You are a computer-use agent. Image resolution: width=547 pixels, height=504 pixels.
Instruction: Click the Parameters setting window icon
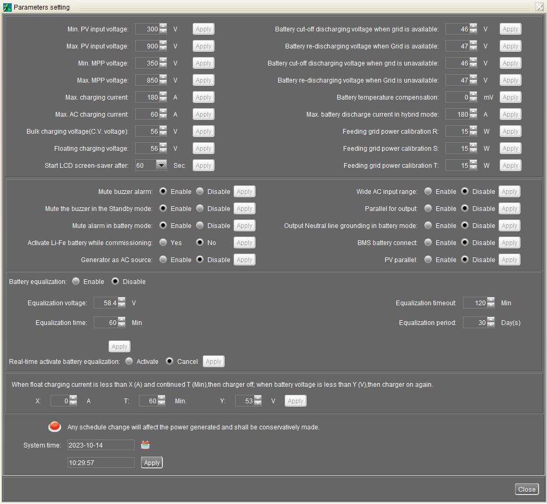click(7, 7)
